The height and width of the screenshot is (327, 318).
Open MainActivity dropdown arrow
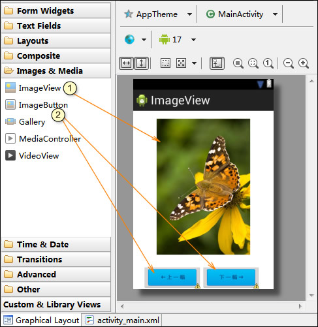pyautogui.click(x=275, y=14)
